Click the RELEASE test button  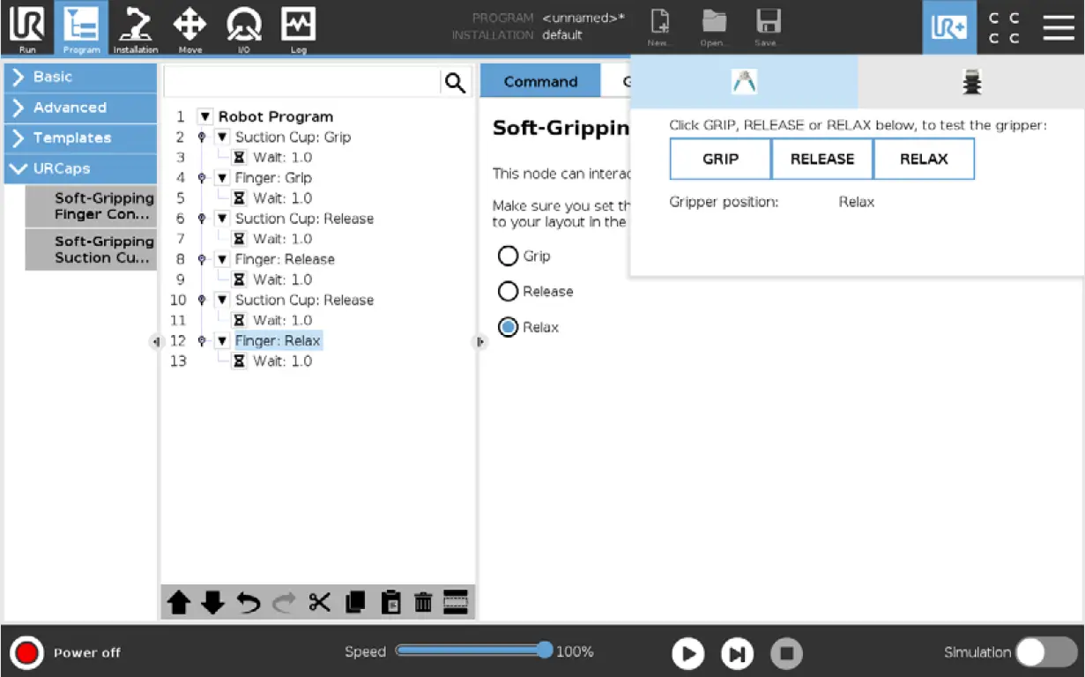pyautogui.click(x=821, y=159)
